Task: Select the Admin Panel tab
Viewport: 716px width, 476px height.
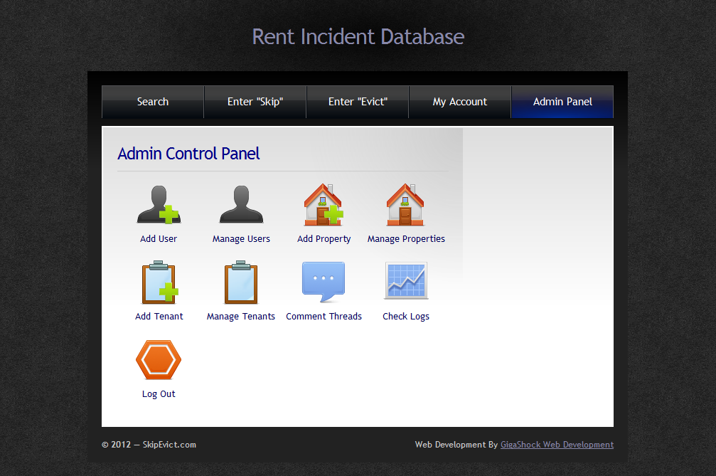Action: [562, 102]
